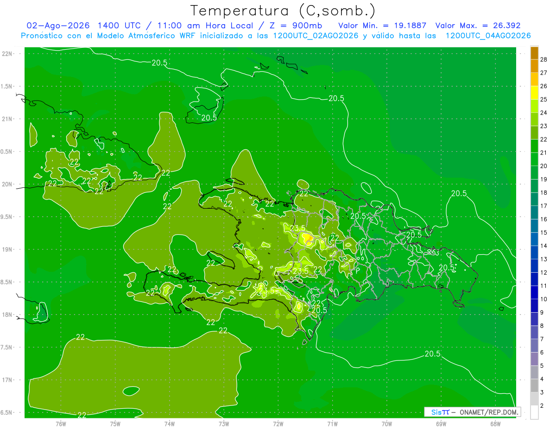Image resolution: width=556 pixels, height=430 pixels.
Task: Select the "Z = 900mb" level label
Action: click(295, 26)
